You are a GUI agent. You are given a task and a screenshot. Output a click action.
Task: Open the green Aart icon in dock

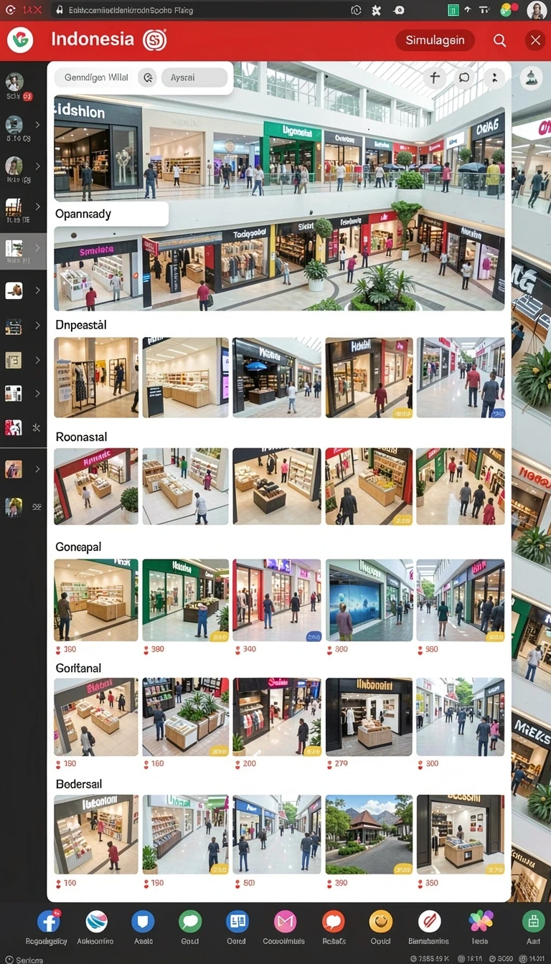click(x=533, y=921)
